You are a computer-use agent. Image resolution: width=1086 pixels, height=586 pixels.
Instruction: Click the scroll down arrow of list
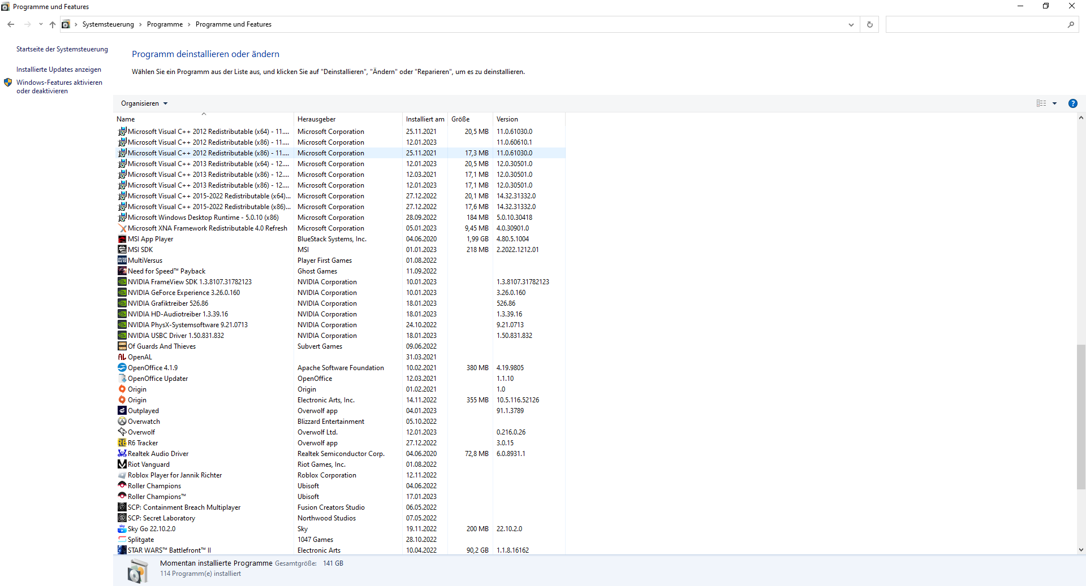[x=1081, y=549]
